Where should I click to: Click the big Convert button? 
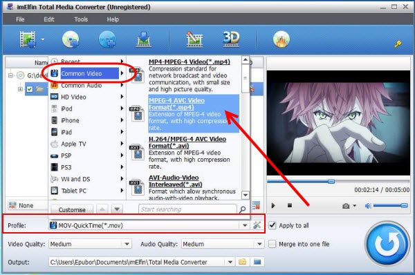[387, 243]
